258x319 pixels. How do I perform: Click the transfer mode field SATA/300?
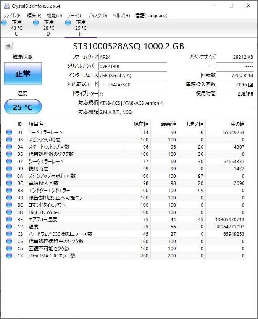click(132, 85)
